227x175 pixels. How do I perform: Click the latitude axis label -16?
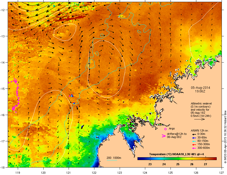tap(3, 115)
